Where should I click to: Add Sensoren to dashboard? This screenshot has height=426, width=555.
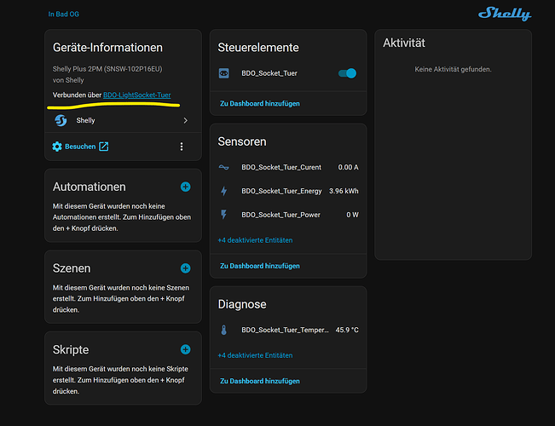[259, 267]
